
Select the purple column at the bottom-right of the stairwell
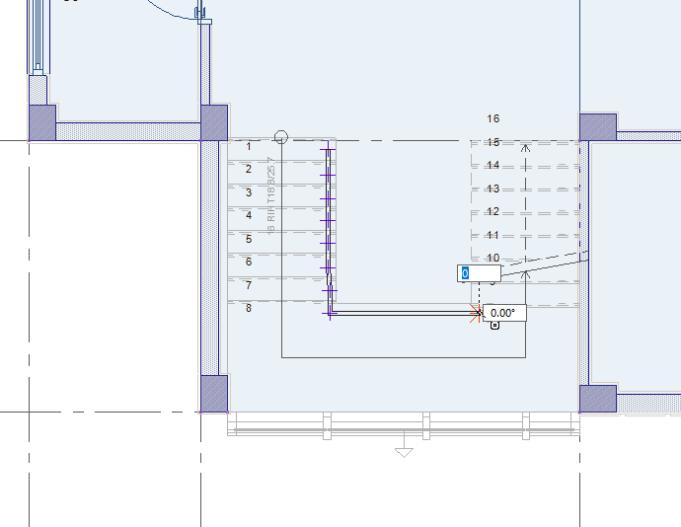tap(597, 399)
